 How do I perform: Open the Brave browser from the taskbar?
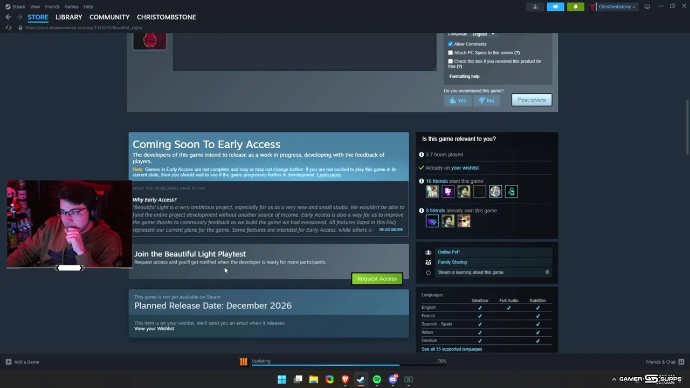(x=346, y=379)
